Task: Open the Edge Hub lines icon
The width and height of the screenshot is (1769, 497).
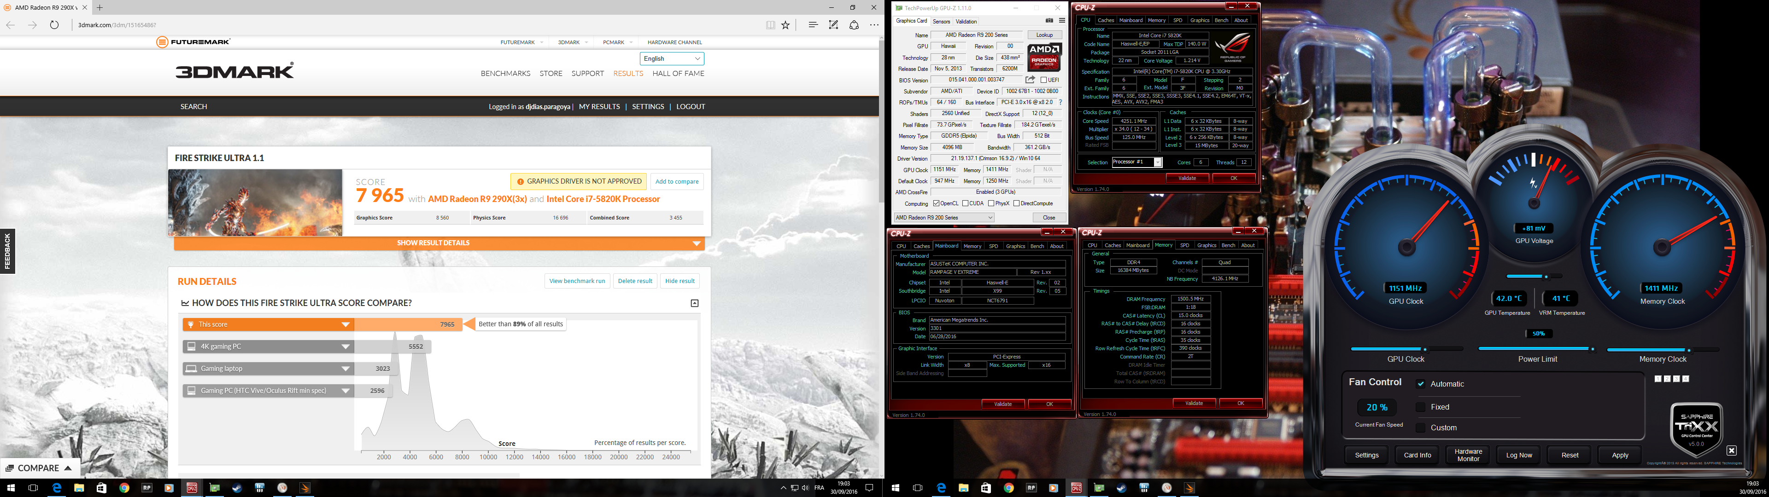Action: [813, 25]
